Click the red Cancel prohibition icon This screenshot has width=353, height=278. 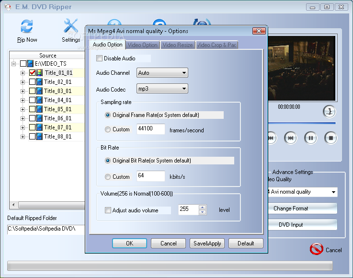point(316,249)
